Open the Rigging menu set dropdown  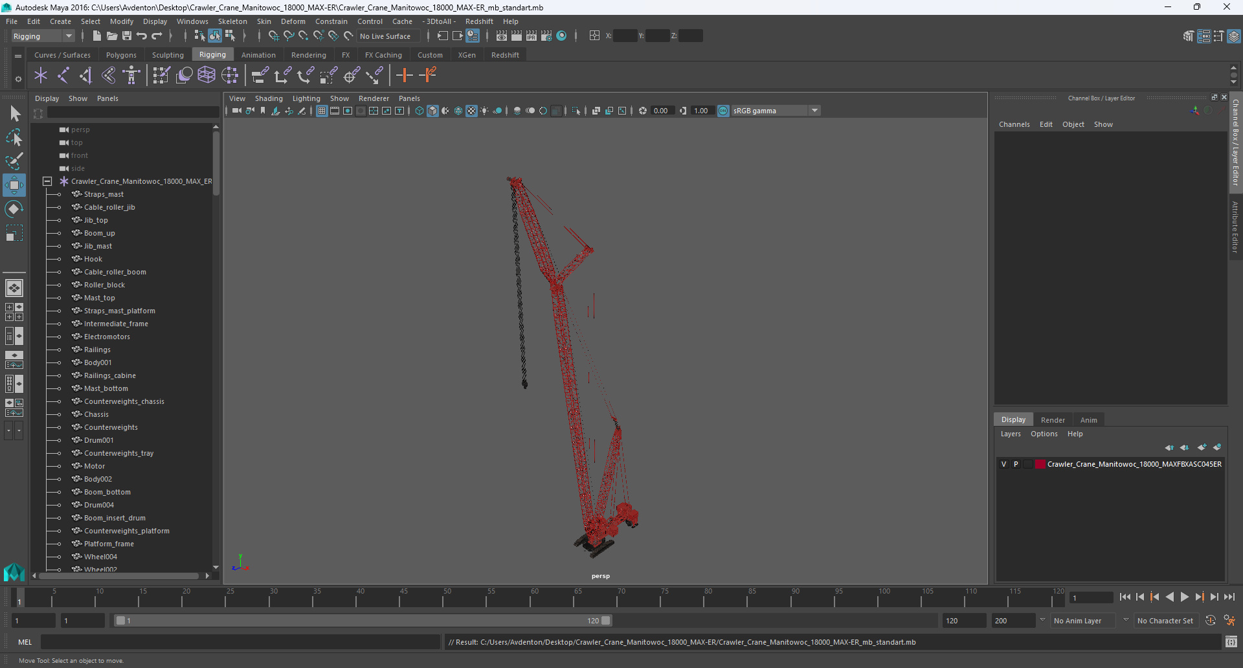tap(43, 36)
